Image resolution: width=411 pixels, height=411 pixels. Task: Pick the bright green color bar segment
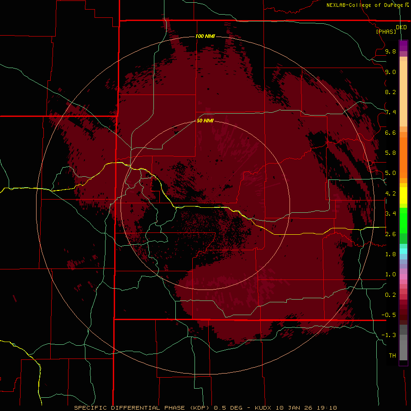[403, 220]
